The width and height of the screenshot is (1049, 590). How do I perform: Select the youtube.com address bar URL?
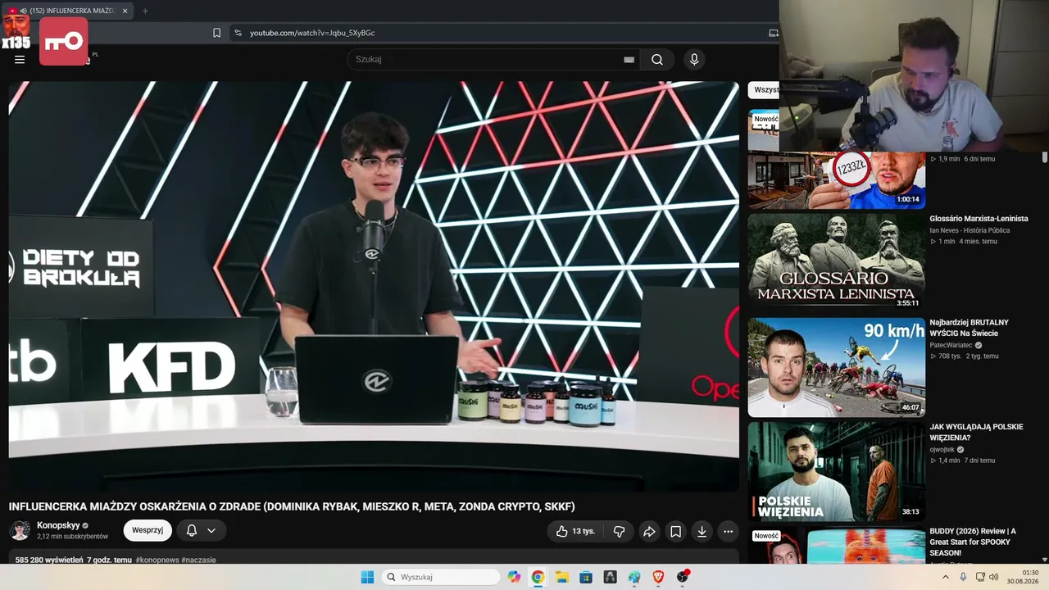(x=312, y=33)
